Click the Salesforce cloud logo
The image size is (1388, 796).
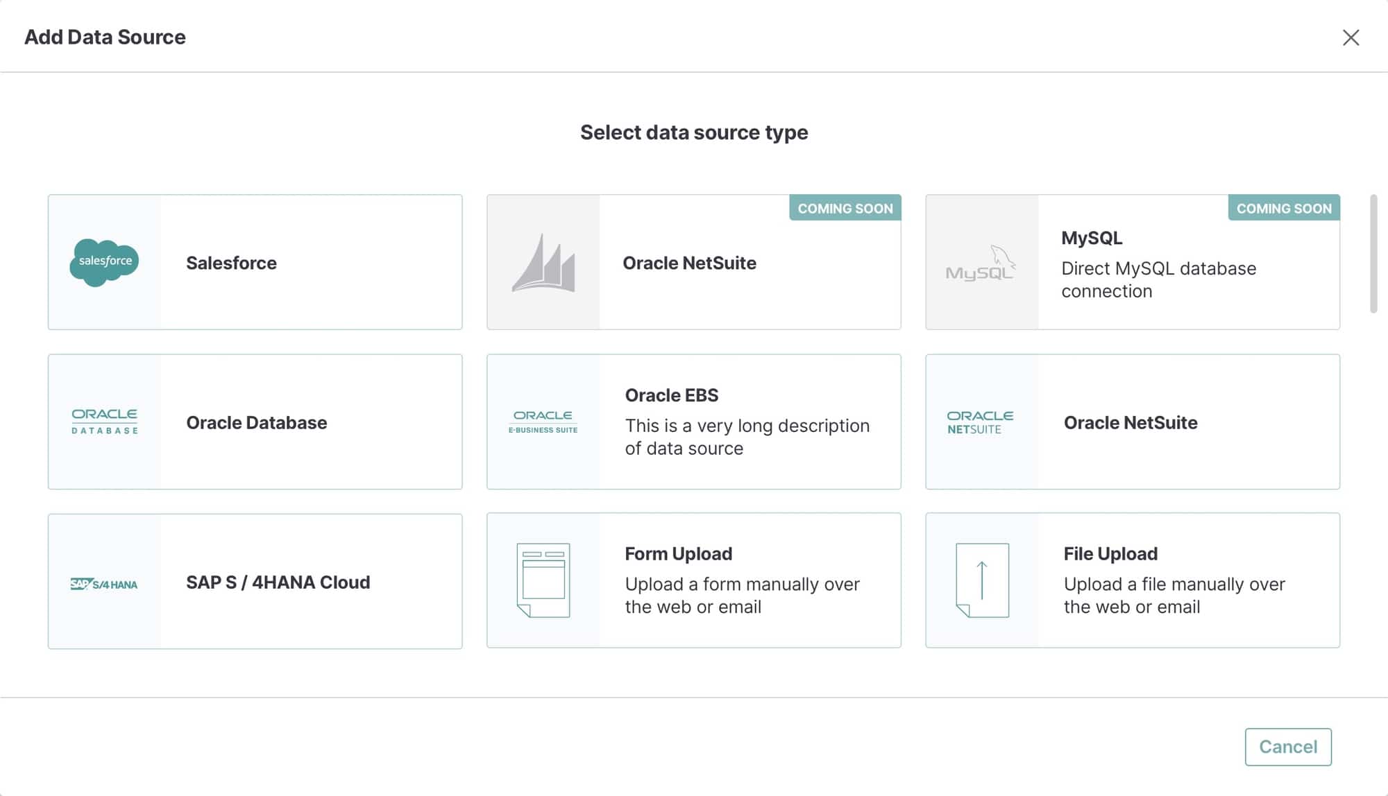[103, 263]
